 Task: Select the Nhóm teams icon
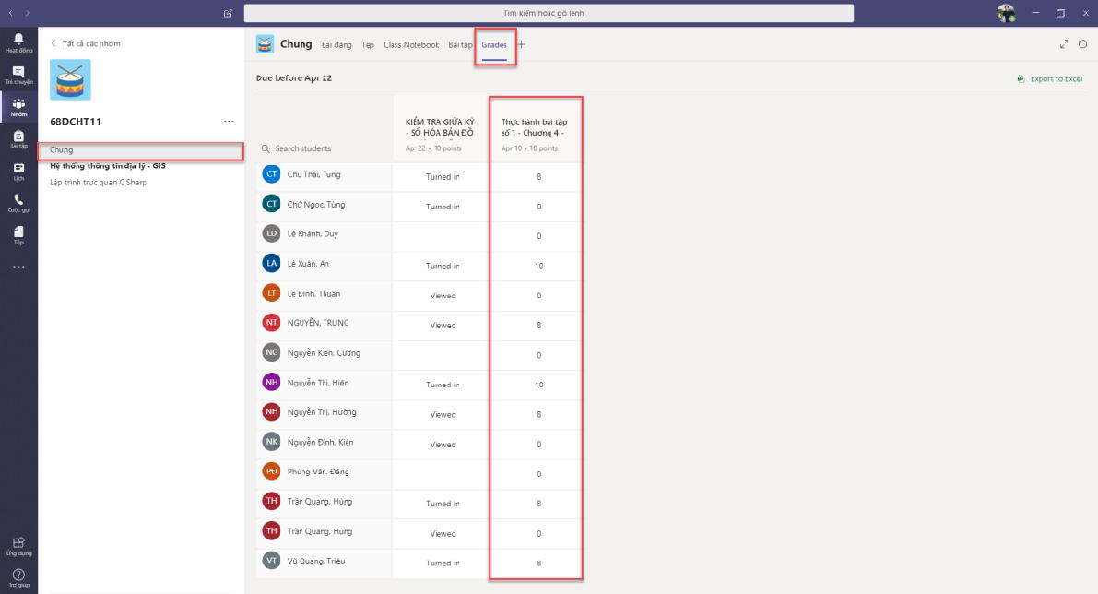(x=18, y=106)
